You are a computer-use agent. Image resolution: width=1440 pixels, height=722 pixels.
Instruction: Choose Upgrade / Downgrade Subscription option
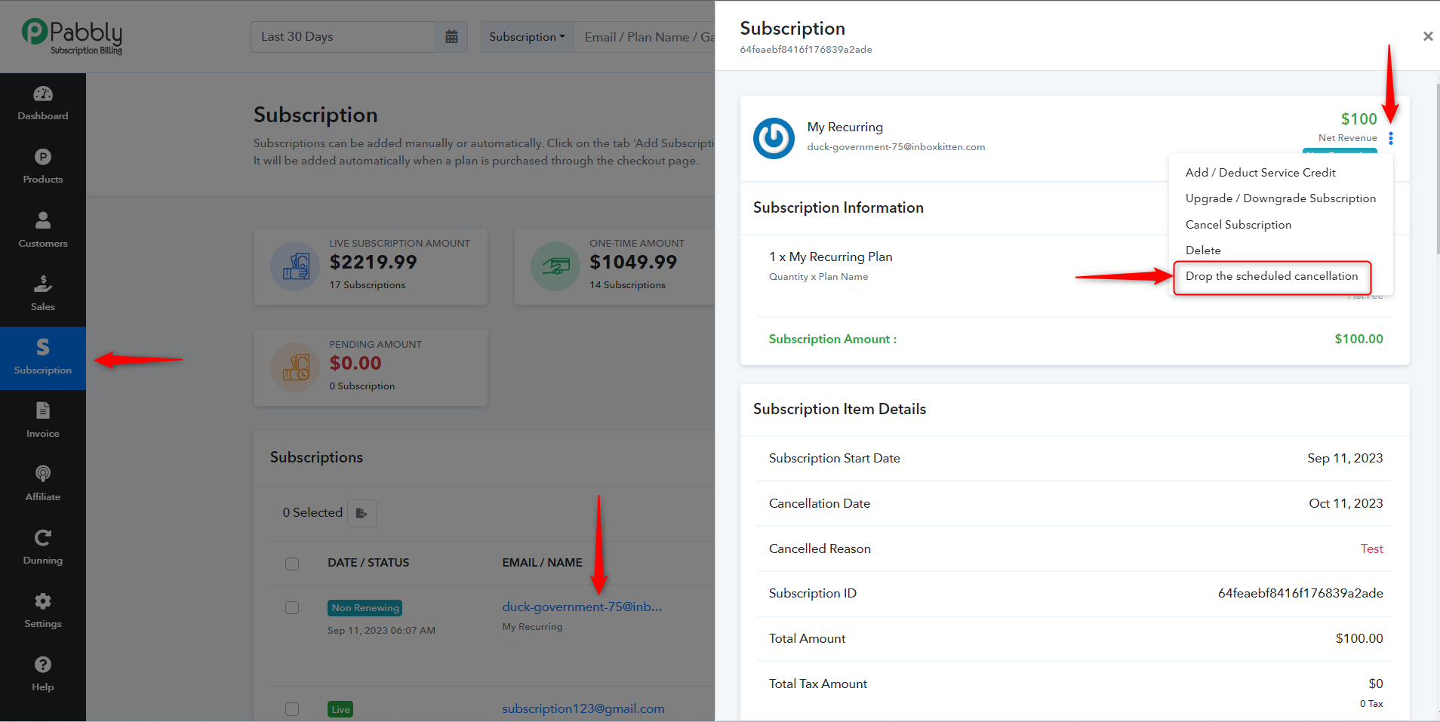[1281, 198]
